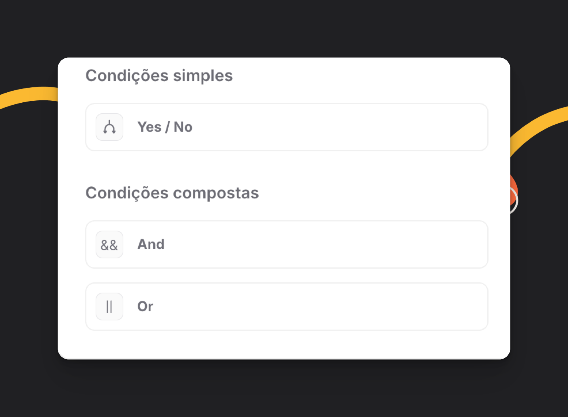Click the Condições simples heading
Viewport: 568px width, 417px height.
(x=159, y=76)
